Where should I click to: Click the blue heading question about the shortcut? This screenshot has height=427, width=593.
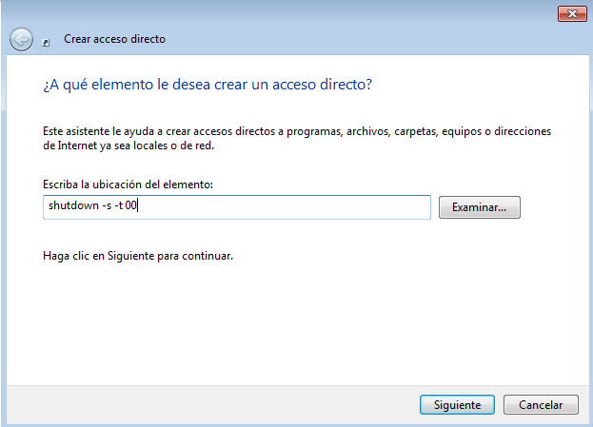click(207, 85)
